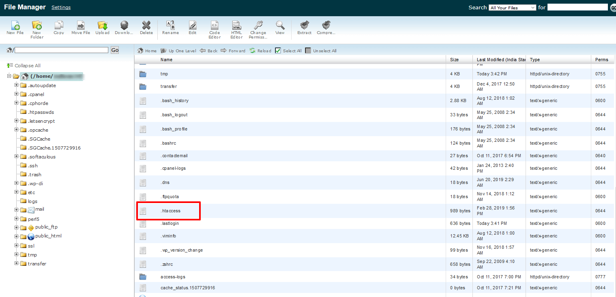Expand the mail tree node
The image size is (616, 297).
click(17, 209)
